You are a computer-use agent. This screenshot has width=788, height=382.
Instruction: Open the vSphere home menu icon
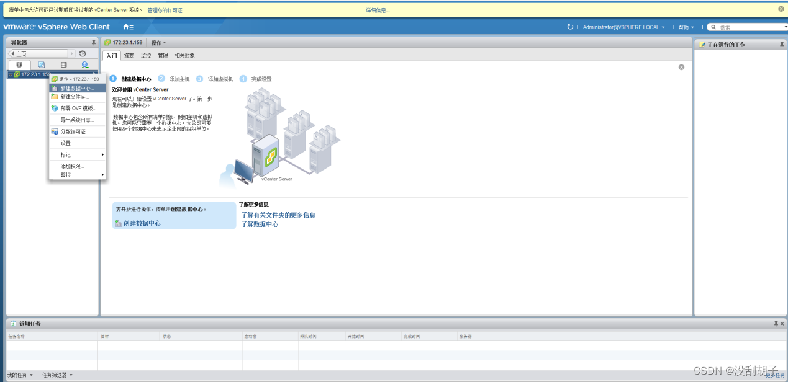click(129, 27)
